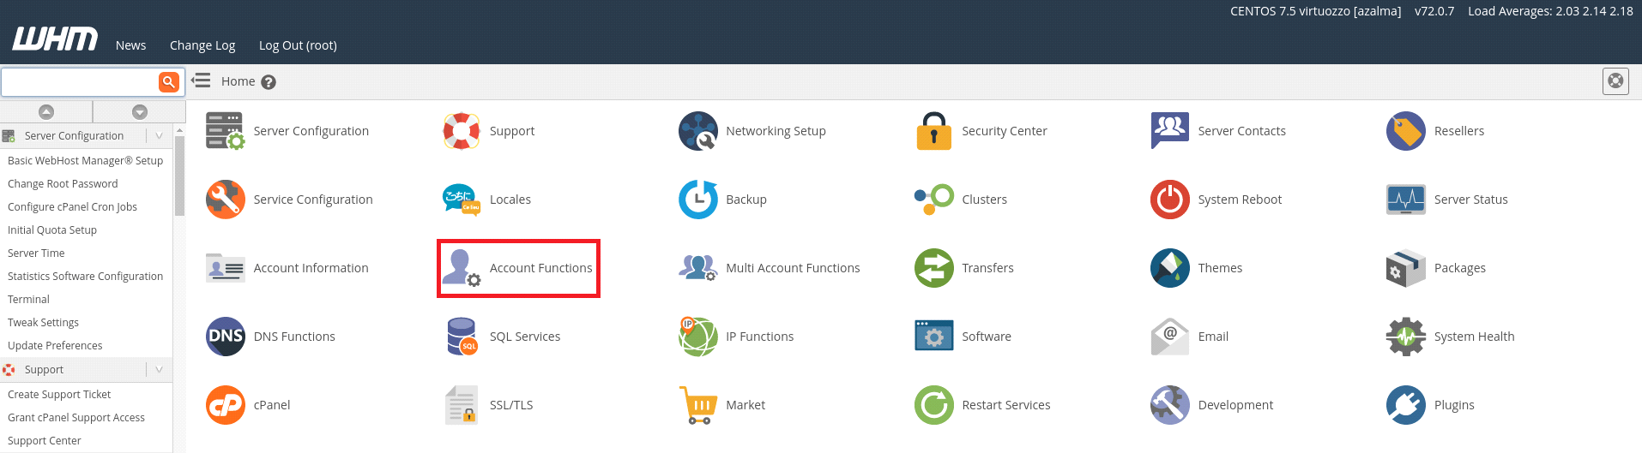Open News in top navigation
Viewport: 1642px width, 453px height.
(130, 45)
